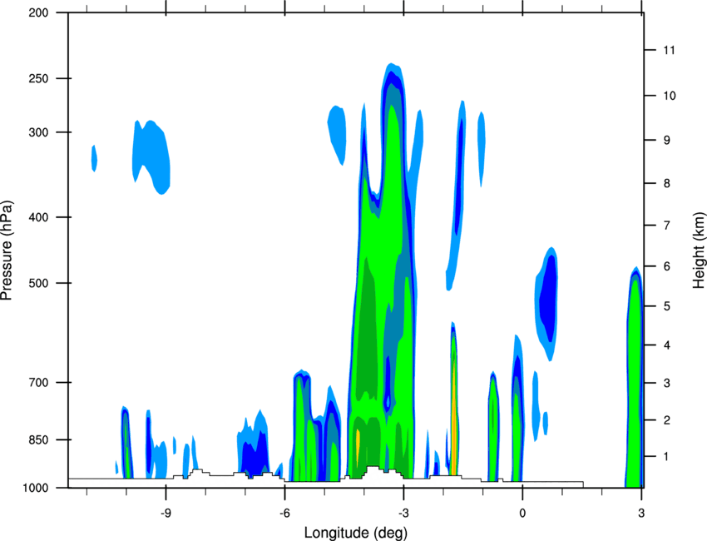Click the 200 pressure tick label
Image resolution: width=707 pixels, height=541 pixels.
(x=38, y=12)
